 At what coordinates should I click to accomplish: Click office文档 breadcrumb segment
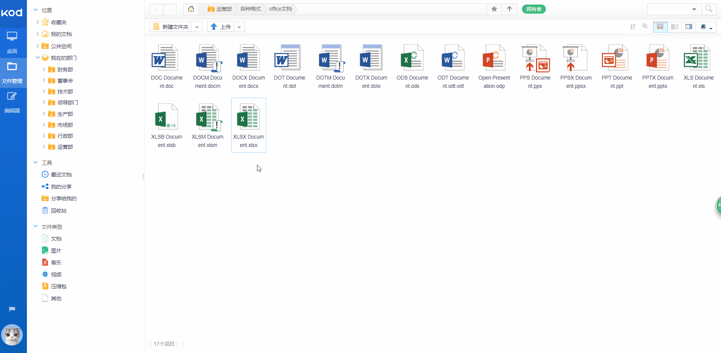pos(281,9)
